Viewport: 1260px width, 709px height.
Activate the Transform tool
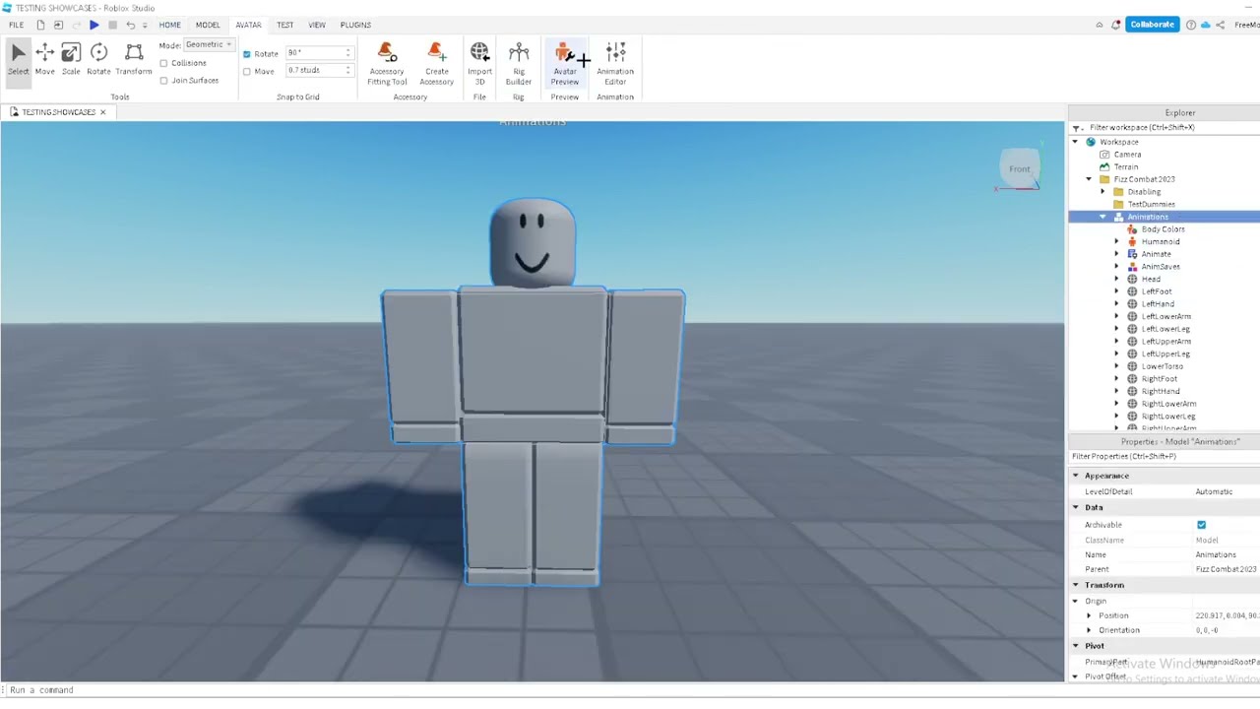pos(134,59)
